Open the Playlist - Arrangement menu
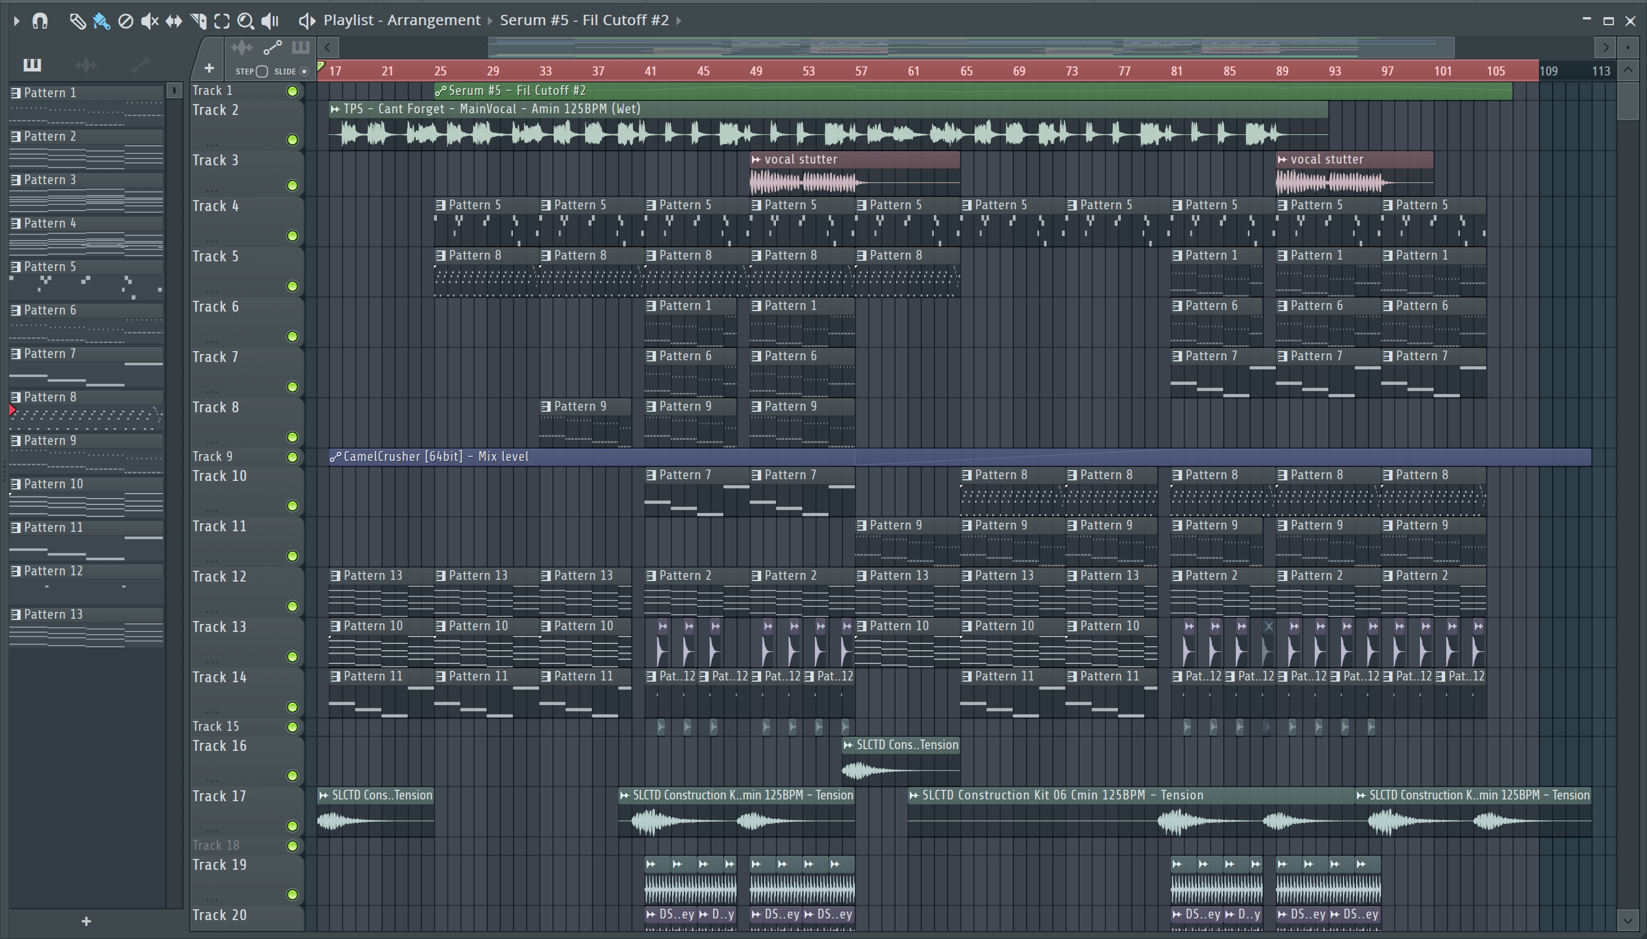 402,20
